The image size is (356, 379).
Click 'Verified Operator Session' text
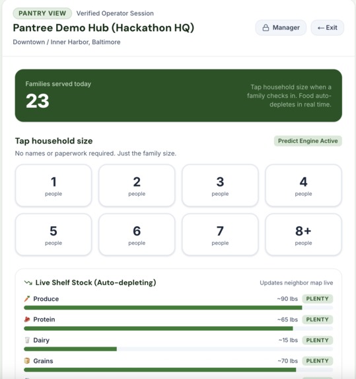point(115,13)
